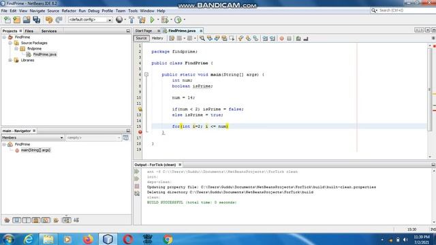Toggle Show Non-Public Members filter in Navigator
This screenshot has height=245, width=436.
[x=36, y=220]
